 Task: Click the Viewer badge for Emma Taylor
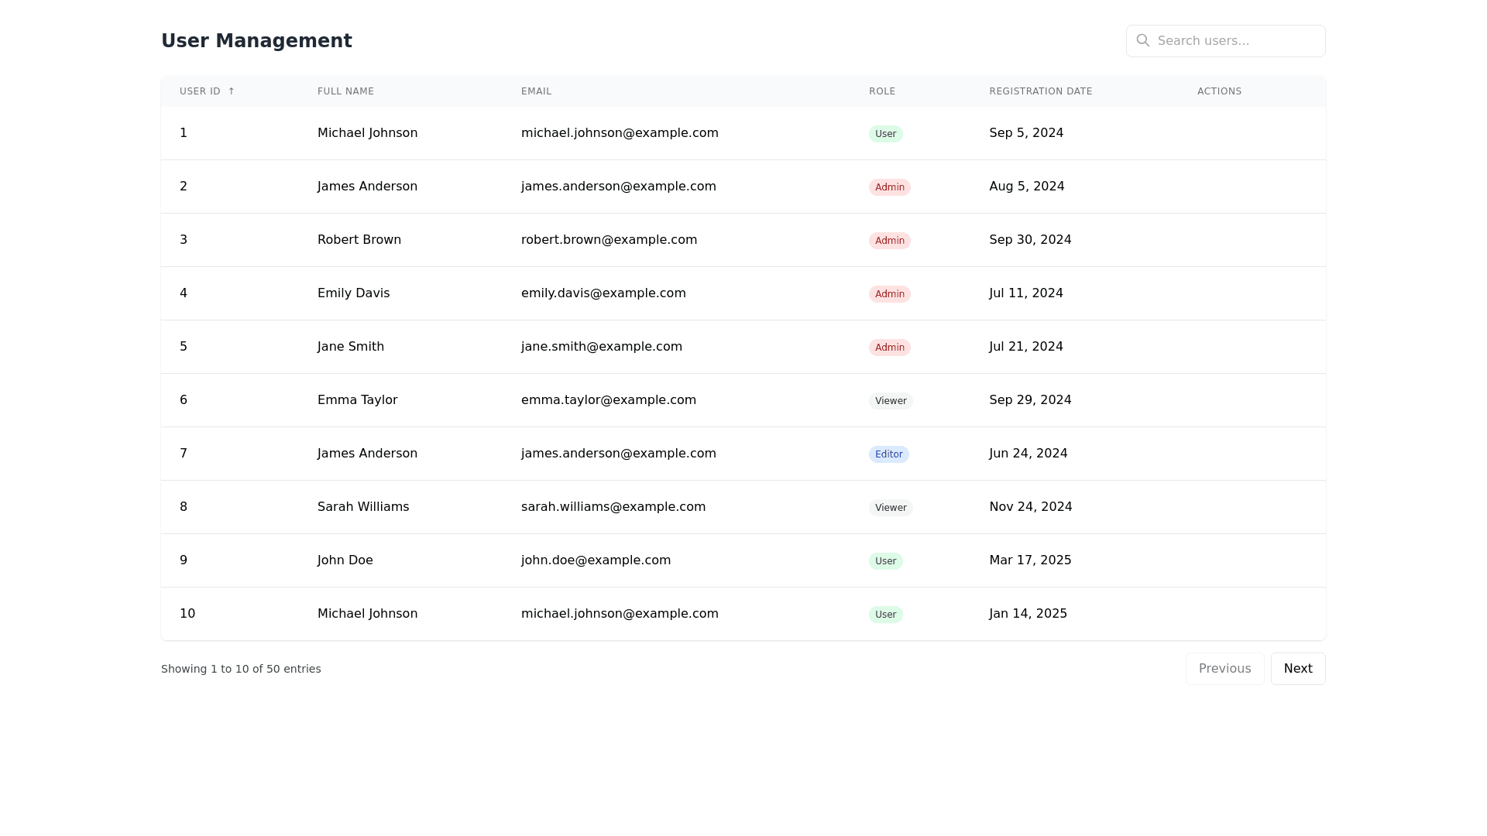pos(890,401)
